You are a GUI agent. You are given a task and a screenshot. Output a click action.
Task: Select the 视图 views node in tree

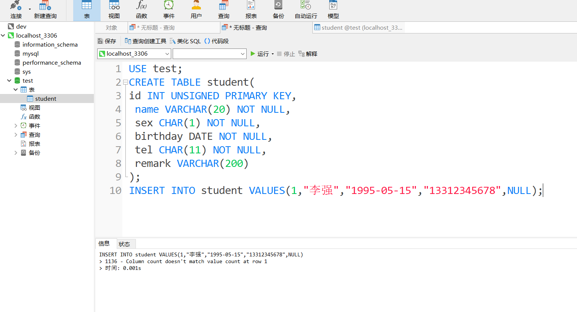click(x=35, y=108)
